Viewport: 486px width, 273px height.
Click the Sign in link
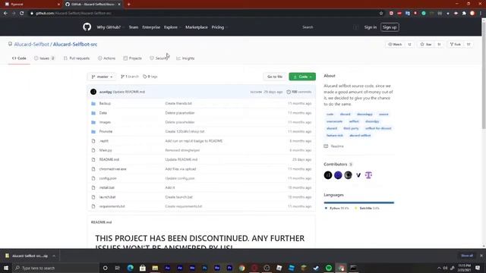[371, 27]
